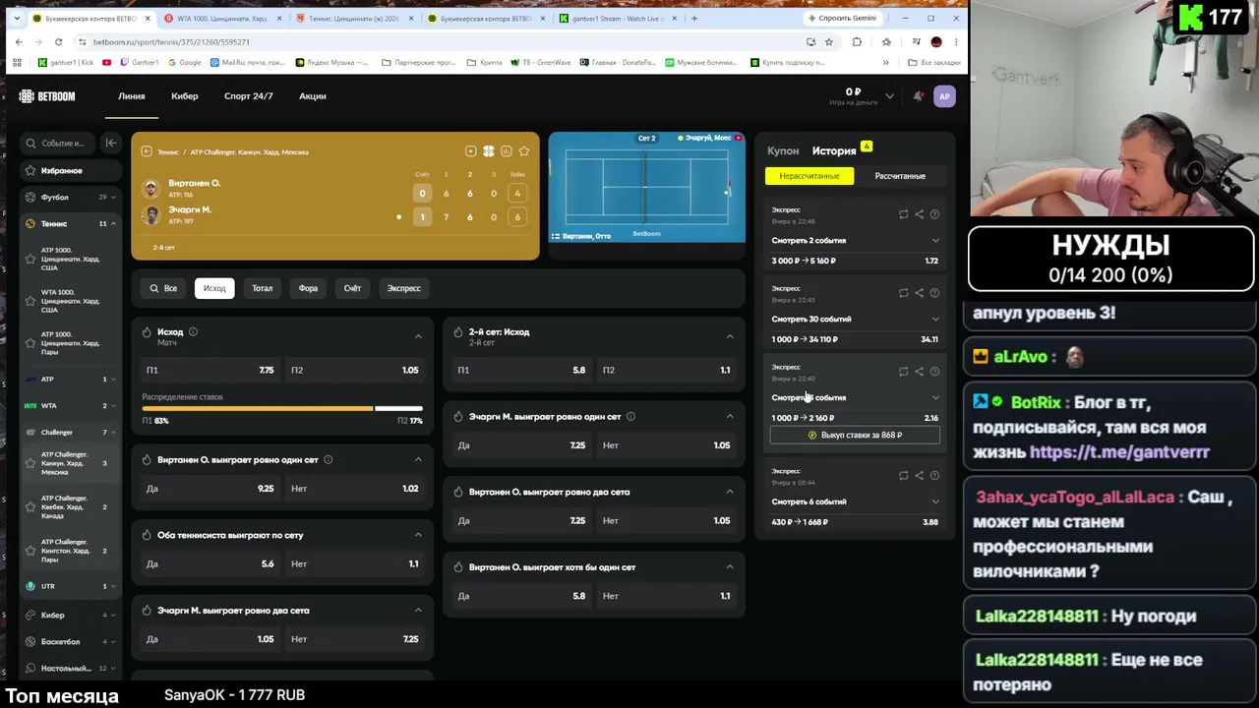Collapse the Challenger category in the sidebar
The height and width of the screenshot is (708, 1259).
click(x=113, y=432)
